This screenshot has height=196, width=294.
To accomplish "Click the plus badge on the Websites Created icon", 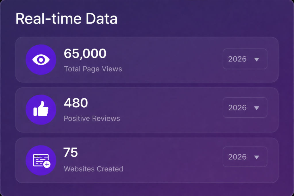I will pos(47,164).
